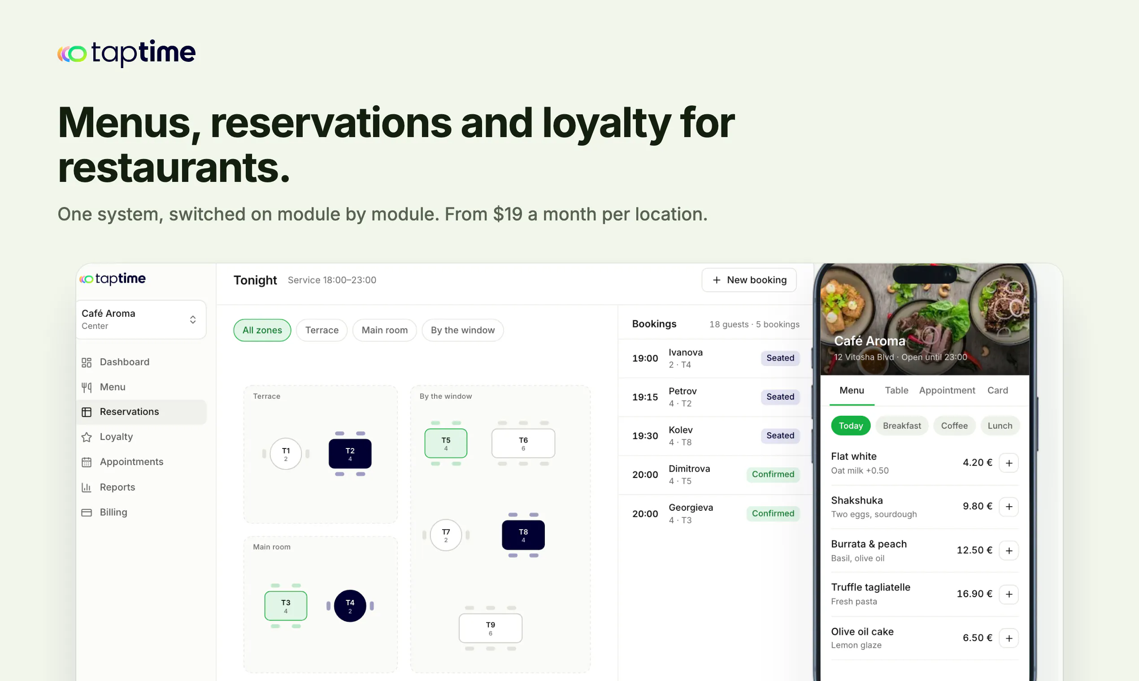Click the Menu fork-and-knife icon
The height and width of the screenshot is (681, 1139).
[x=87, y=387]
